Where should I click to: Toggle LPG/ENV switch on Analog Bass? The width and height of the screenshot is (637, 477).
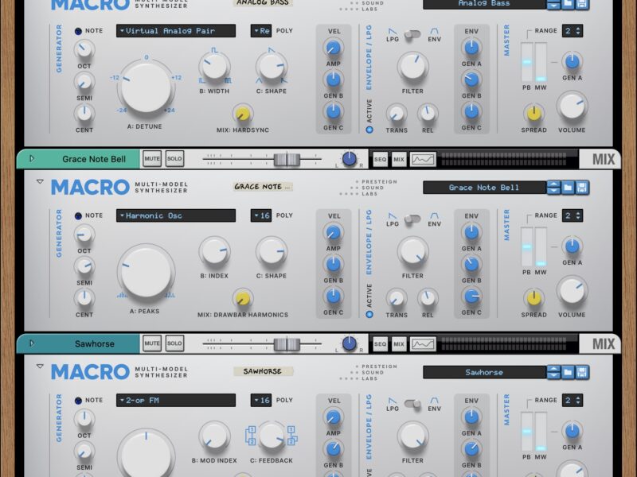(x=412, y=34)
